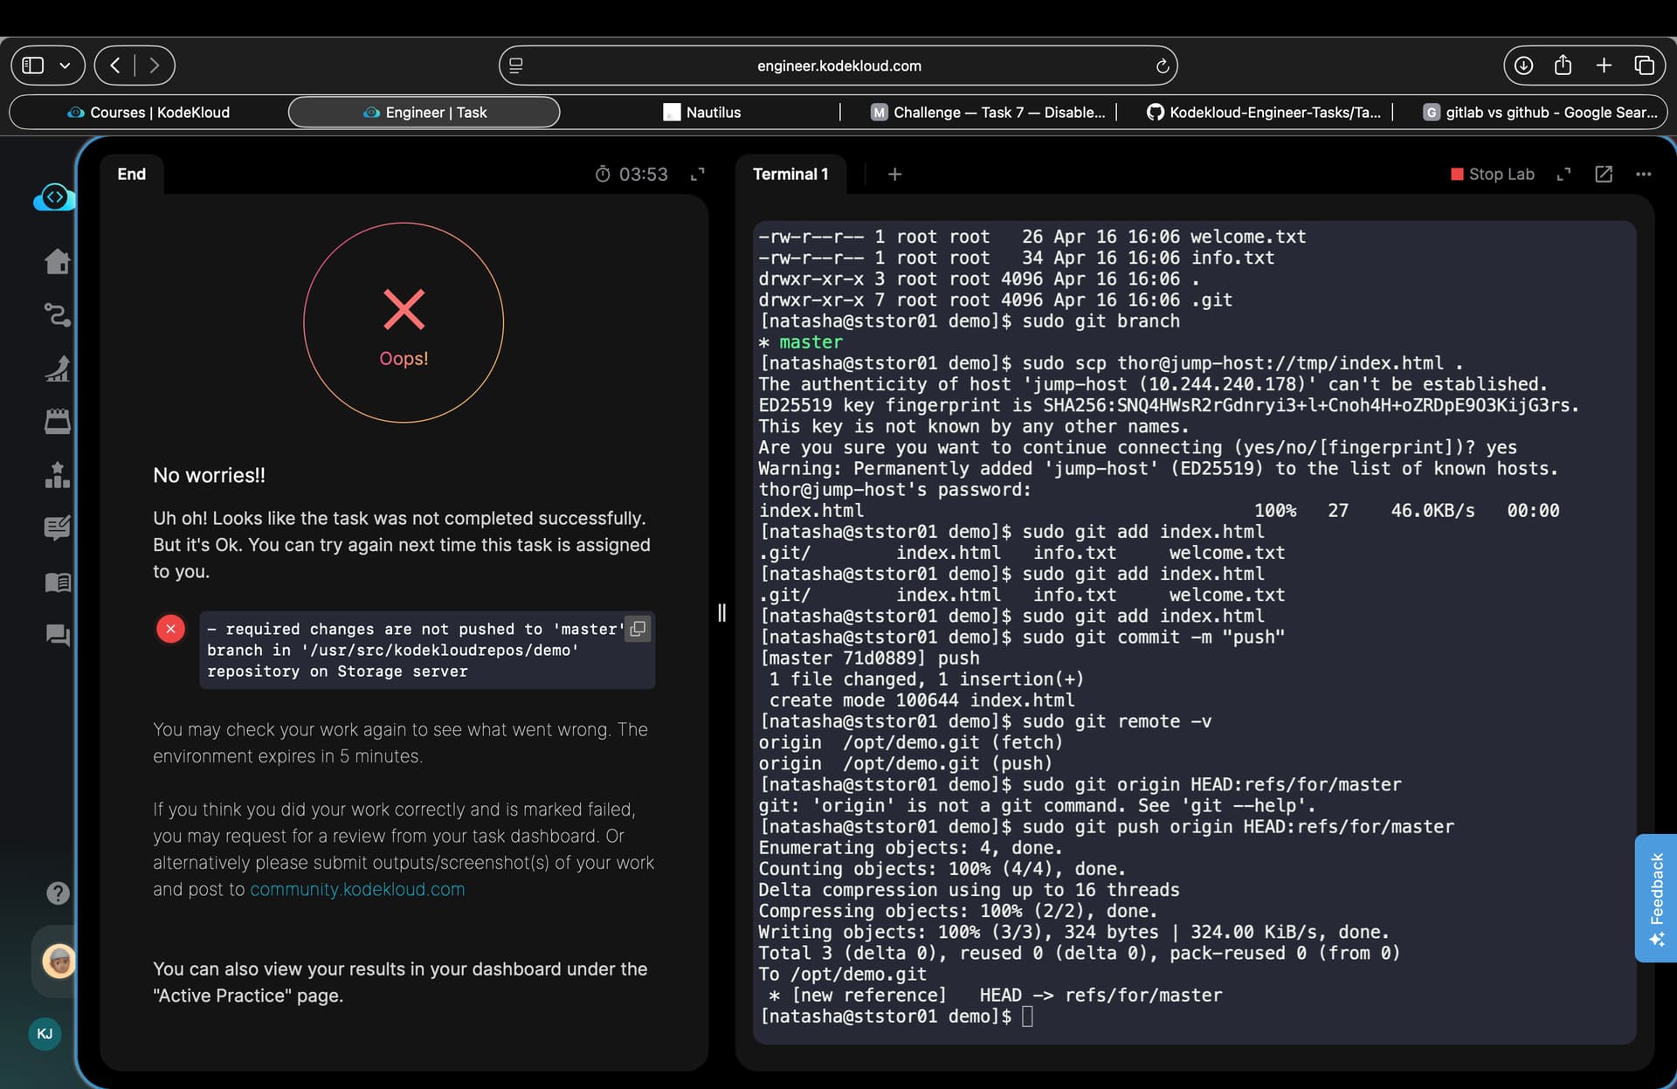This screenshot has height=1089, width=1677.
Task: Click the Safari downloads icon
Action: (x=1523, y=65)
